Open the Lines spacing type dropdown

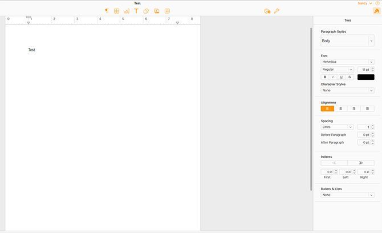337,127
